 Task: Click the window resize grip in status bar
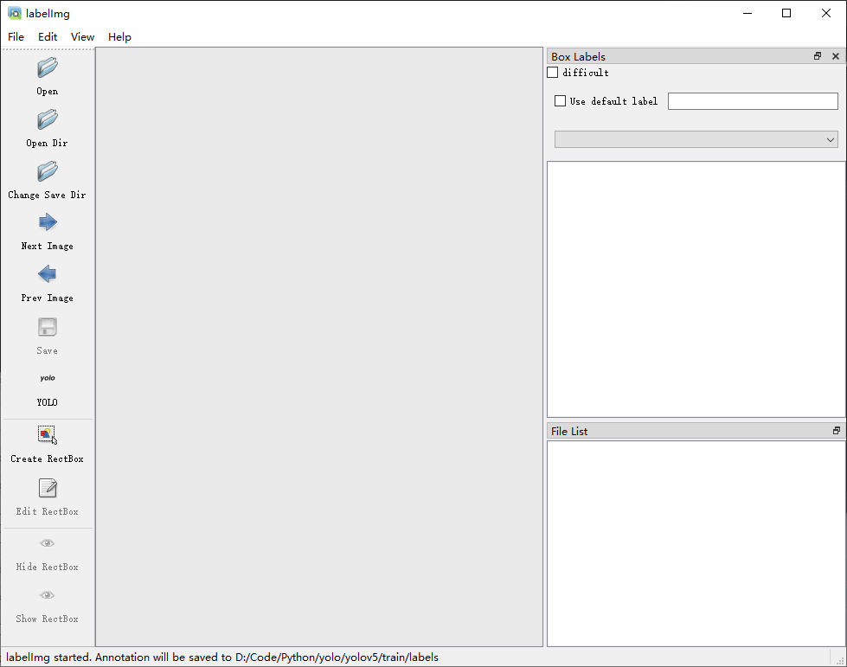[x=839, y=659]
